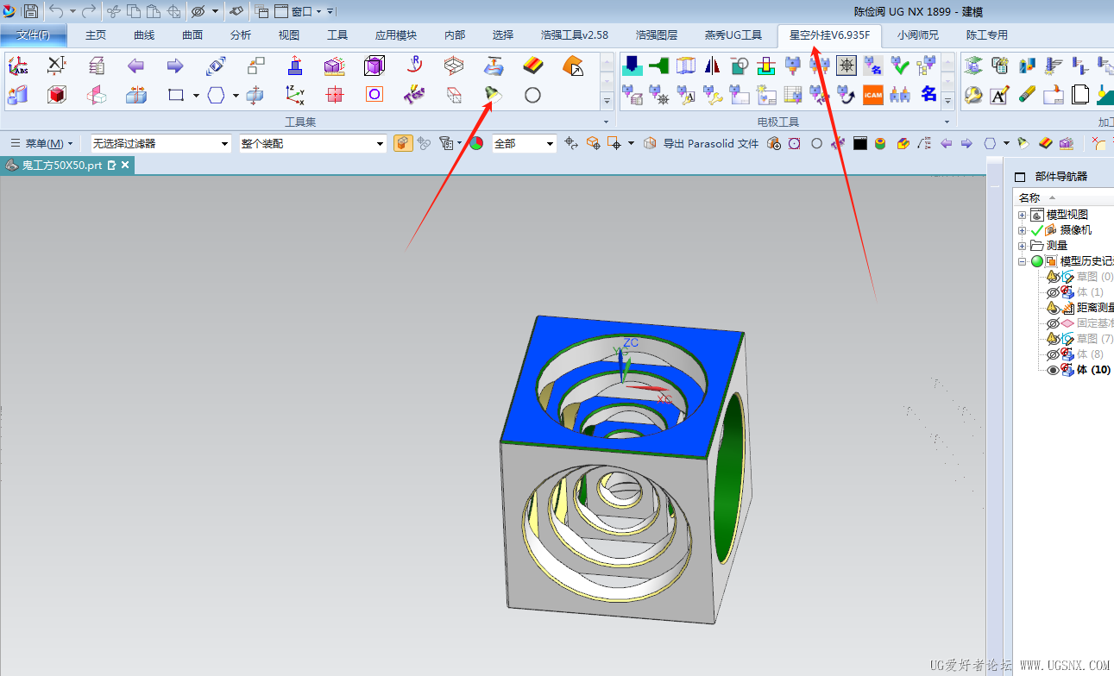Click 导出 Parasolid 文件 button
The width and height of the screenshot is (1114, 676).
pyautogui.click(x=702, y=143)
